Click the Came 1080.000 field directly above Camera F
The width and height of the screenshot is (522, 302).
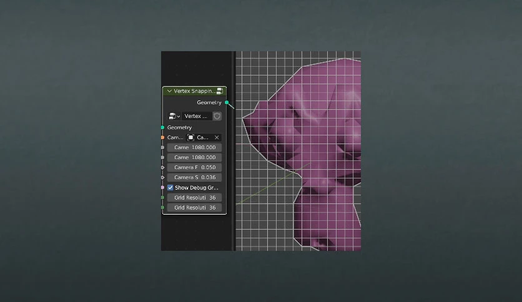coord(194,157)
